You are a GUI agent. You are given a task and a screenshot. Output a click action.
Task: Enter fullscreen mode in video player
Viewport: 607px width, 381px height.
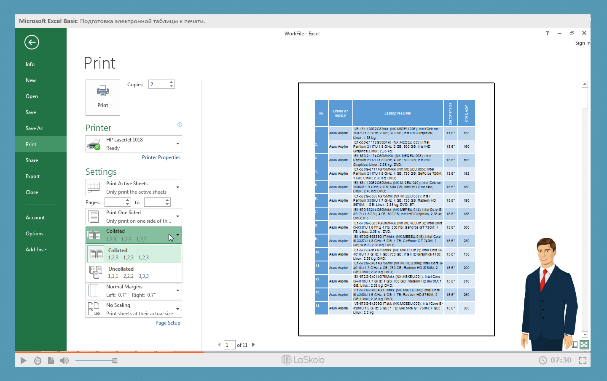click(583, 360)
